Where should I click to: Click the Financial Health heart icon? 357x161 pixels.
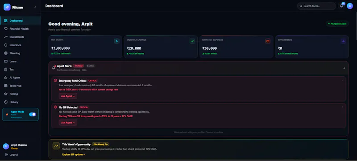tap(6, 29)
